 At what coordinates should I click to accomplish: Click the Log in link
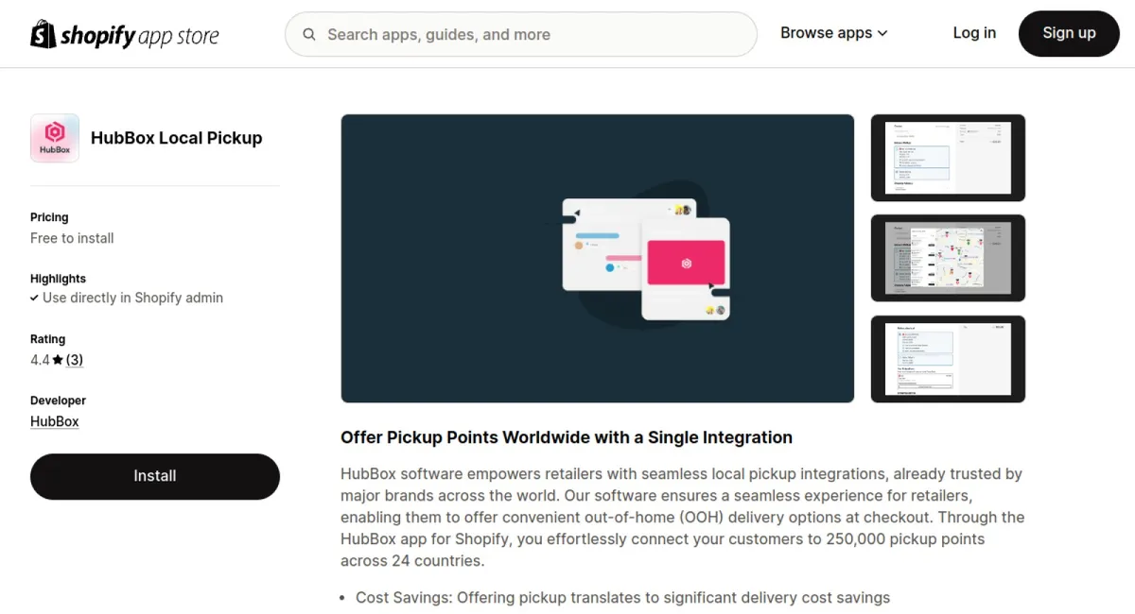[974, 33]
